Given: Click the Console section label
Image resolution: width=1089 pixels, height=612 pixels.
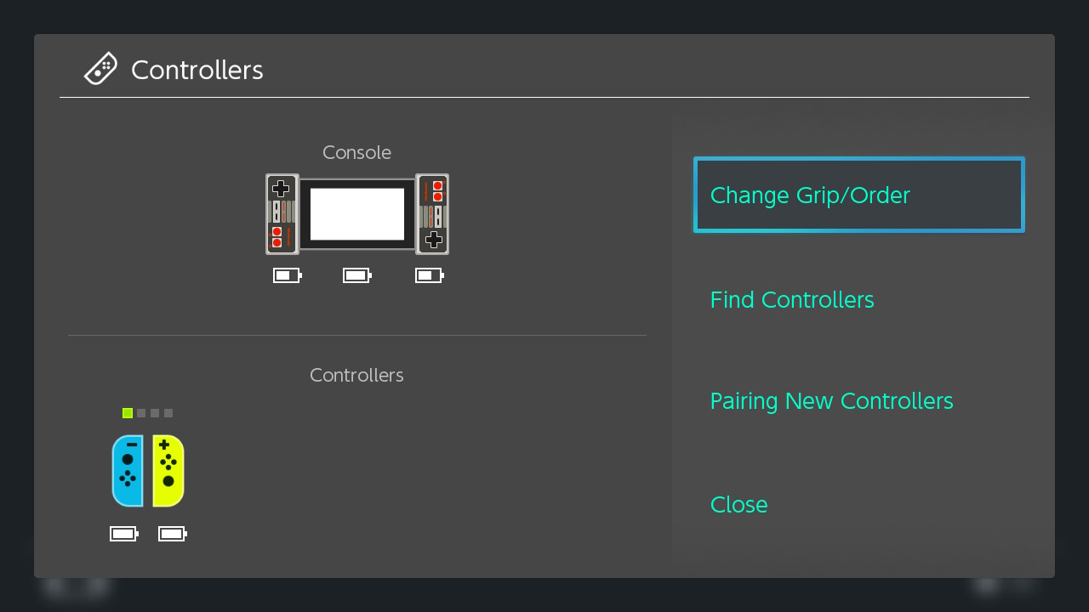Looking at the screenshot, I should (x=356, y=152).
